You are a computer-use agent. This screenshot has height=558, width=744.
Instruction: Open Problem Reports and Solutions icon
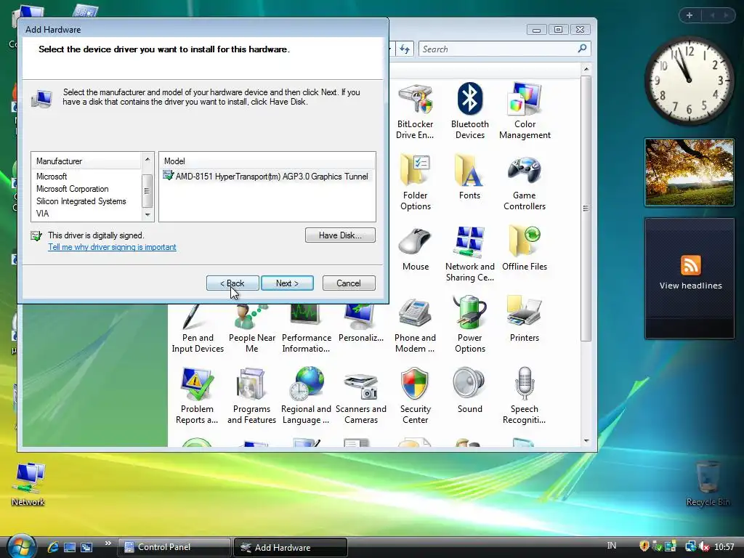(197, 396)
